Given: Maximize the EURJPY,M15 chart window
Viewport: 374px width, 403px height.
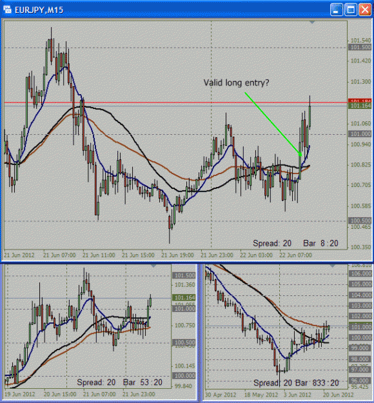Looking at the screenshot, I should [351, 10].
